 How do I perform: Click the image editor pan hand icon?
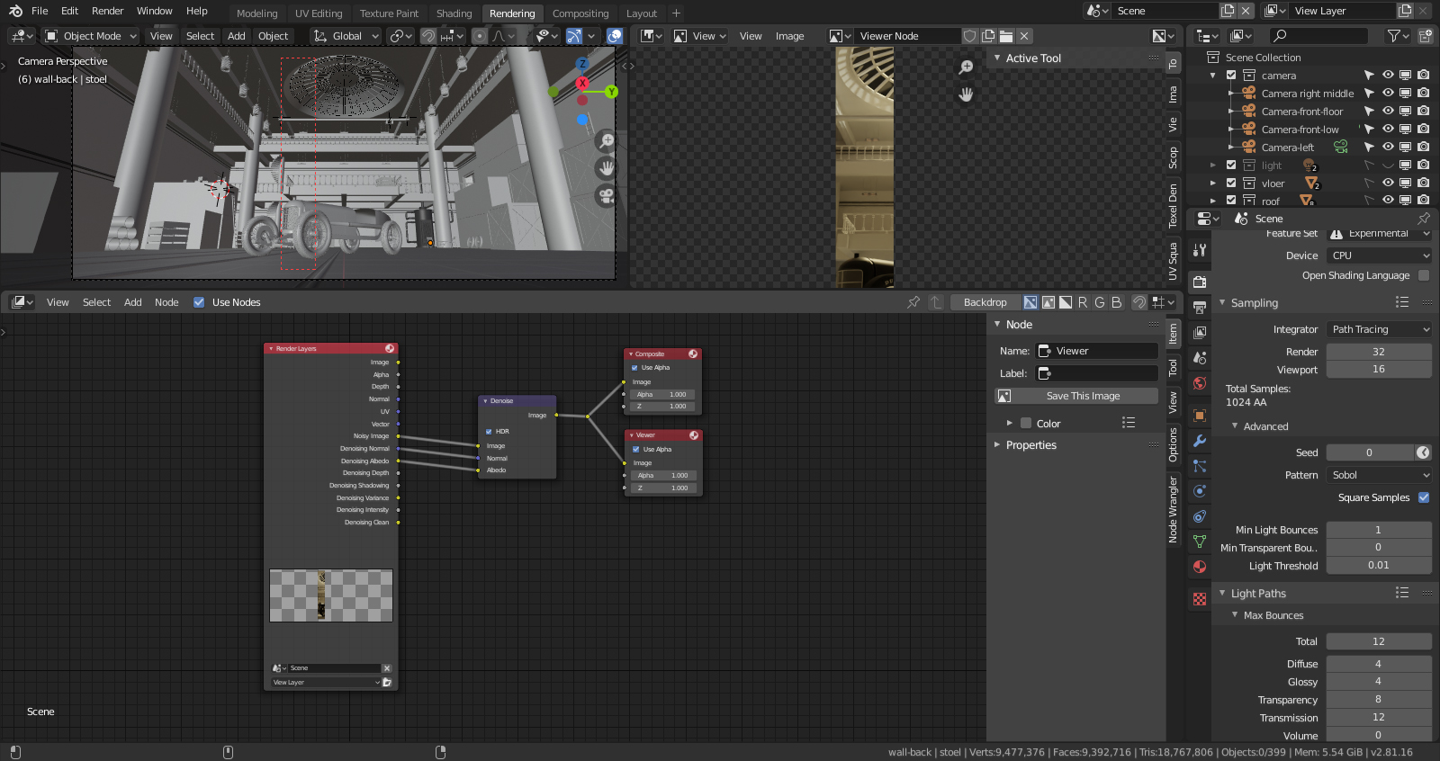(x=966, y=94)
